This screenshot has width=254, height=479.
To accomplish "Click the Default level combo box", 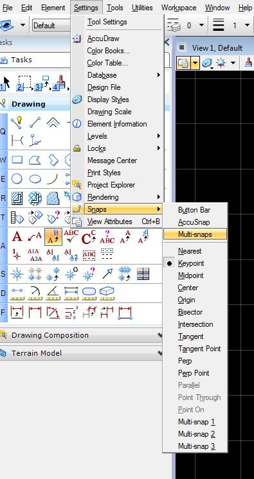I will [51, 25].
